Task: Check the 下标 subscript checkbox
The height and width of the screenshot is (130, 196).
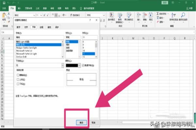Action: [x=18, y=84]
